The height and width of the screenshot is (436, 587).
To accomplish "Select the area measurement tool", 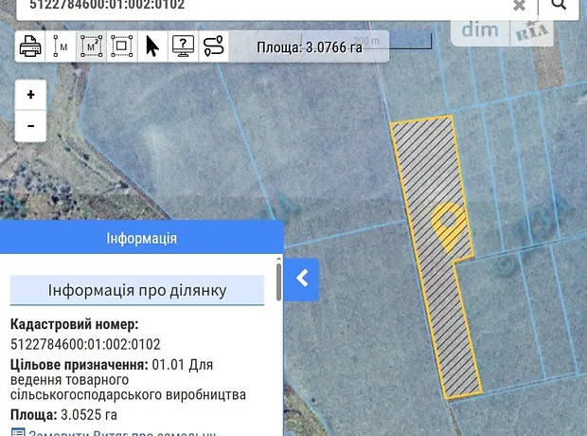I will point(92,45).
